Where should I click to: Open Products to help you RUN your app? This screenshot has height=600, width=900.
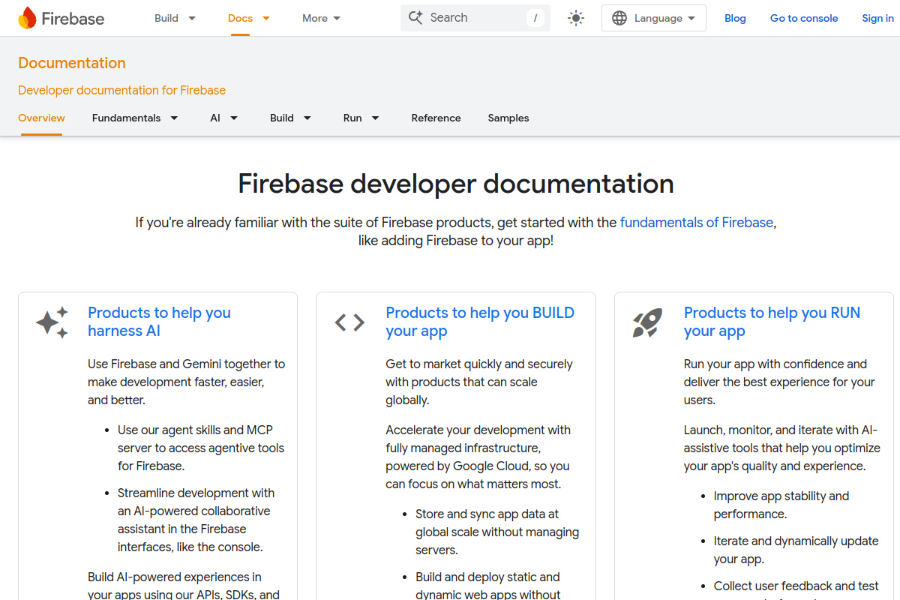tap(772, 322)
